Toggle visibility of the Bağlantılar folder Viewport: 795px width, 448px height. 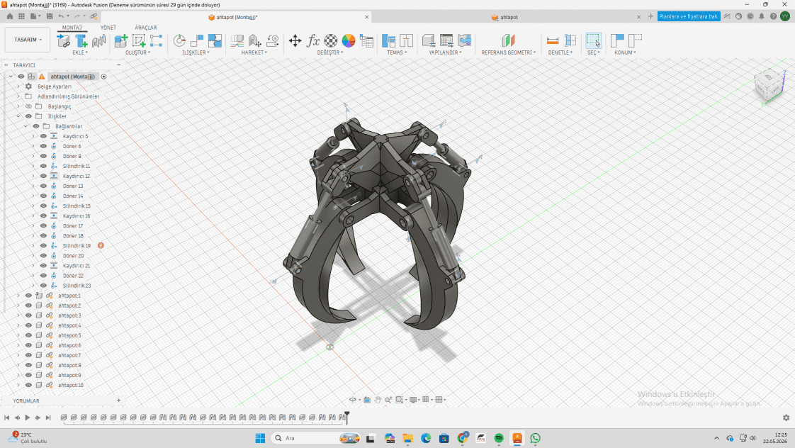(36, 126)
